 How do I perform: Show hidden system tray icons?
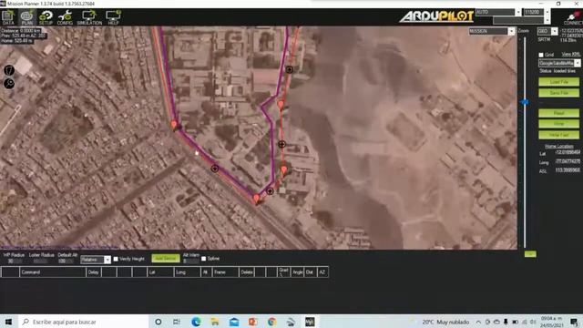(478, 322)
